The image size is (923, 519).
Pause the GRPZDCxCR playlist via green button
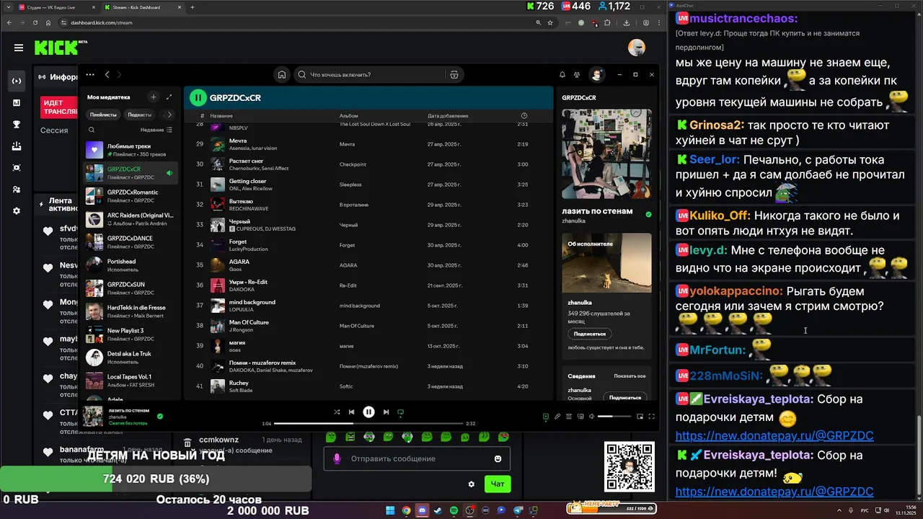tap(197, 97)
